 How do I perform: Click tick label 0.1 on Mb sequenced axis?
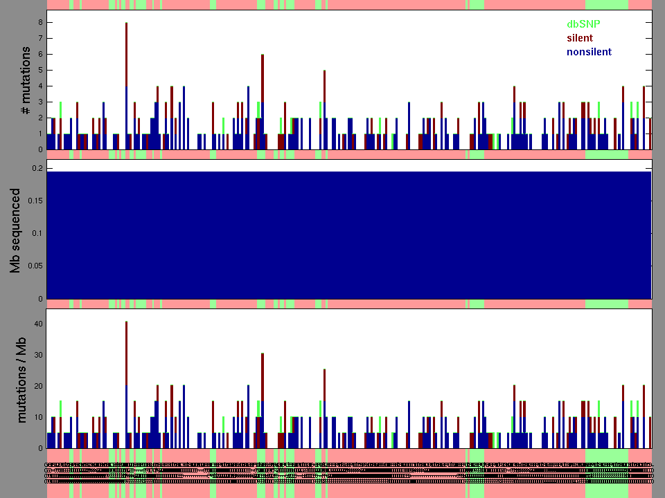tap(37, 234)
